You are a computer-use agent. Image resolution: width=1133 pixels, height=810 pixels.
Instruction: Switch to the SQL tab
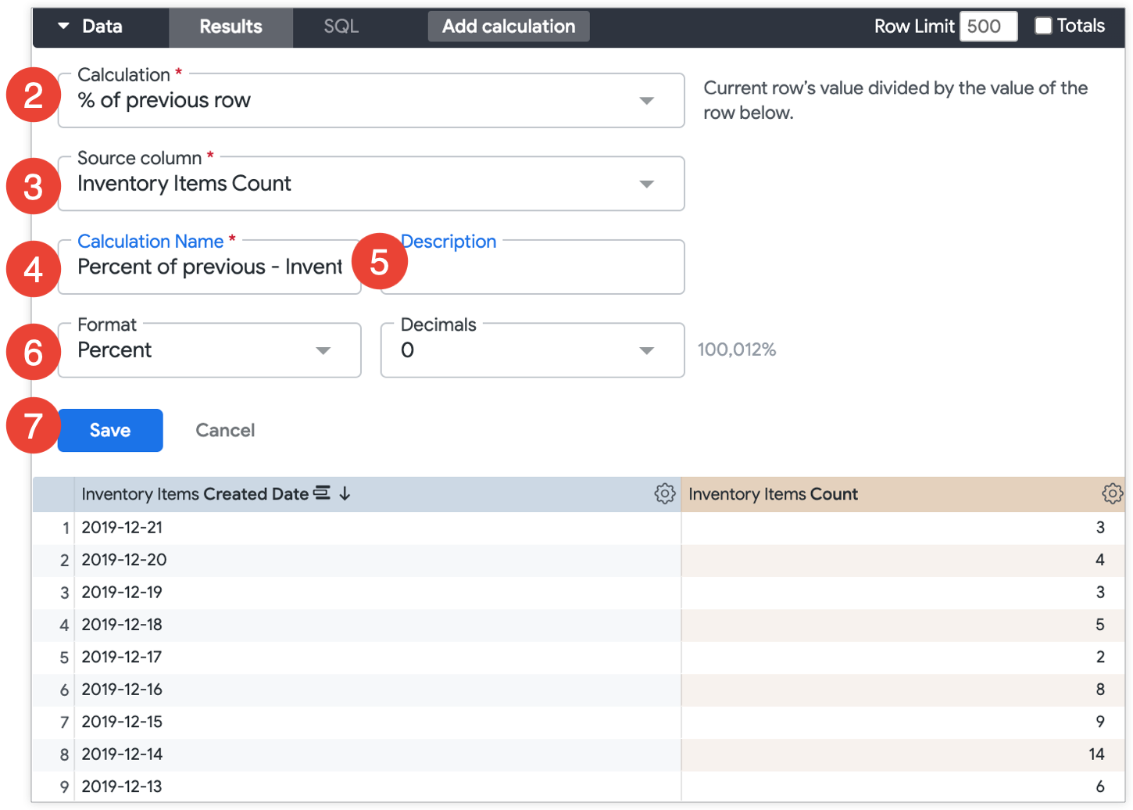(341, 27)
